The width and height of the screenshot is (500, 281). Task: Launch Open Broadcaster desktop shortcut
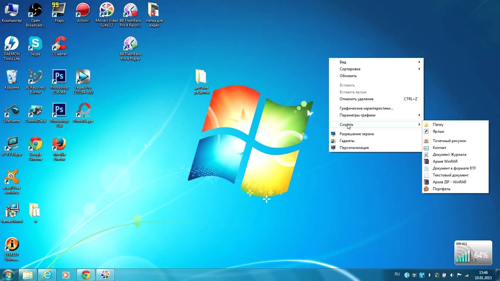click(x=36, y=15)
